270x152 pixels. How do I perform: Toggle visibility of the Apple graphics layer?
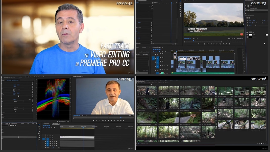246,5
